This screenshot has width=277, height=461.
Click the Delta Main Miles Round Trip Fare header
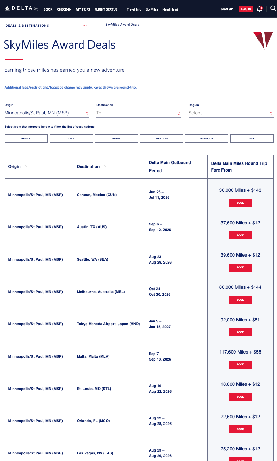239,167
